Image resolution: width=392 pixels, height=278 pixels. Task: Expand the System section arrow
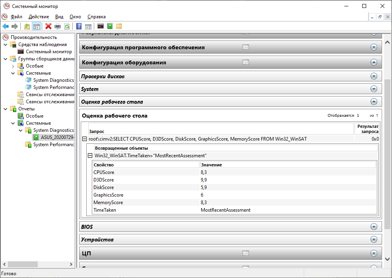coord(374,89)
